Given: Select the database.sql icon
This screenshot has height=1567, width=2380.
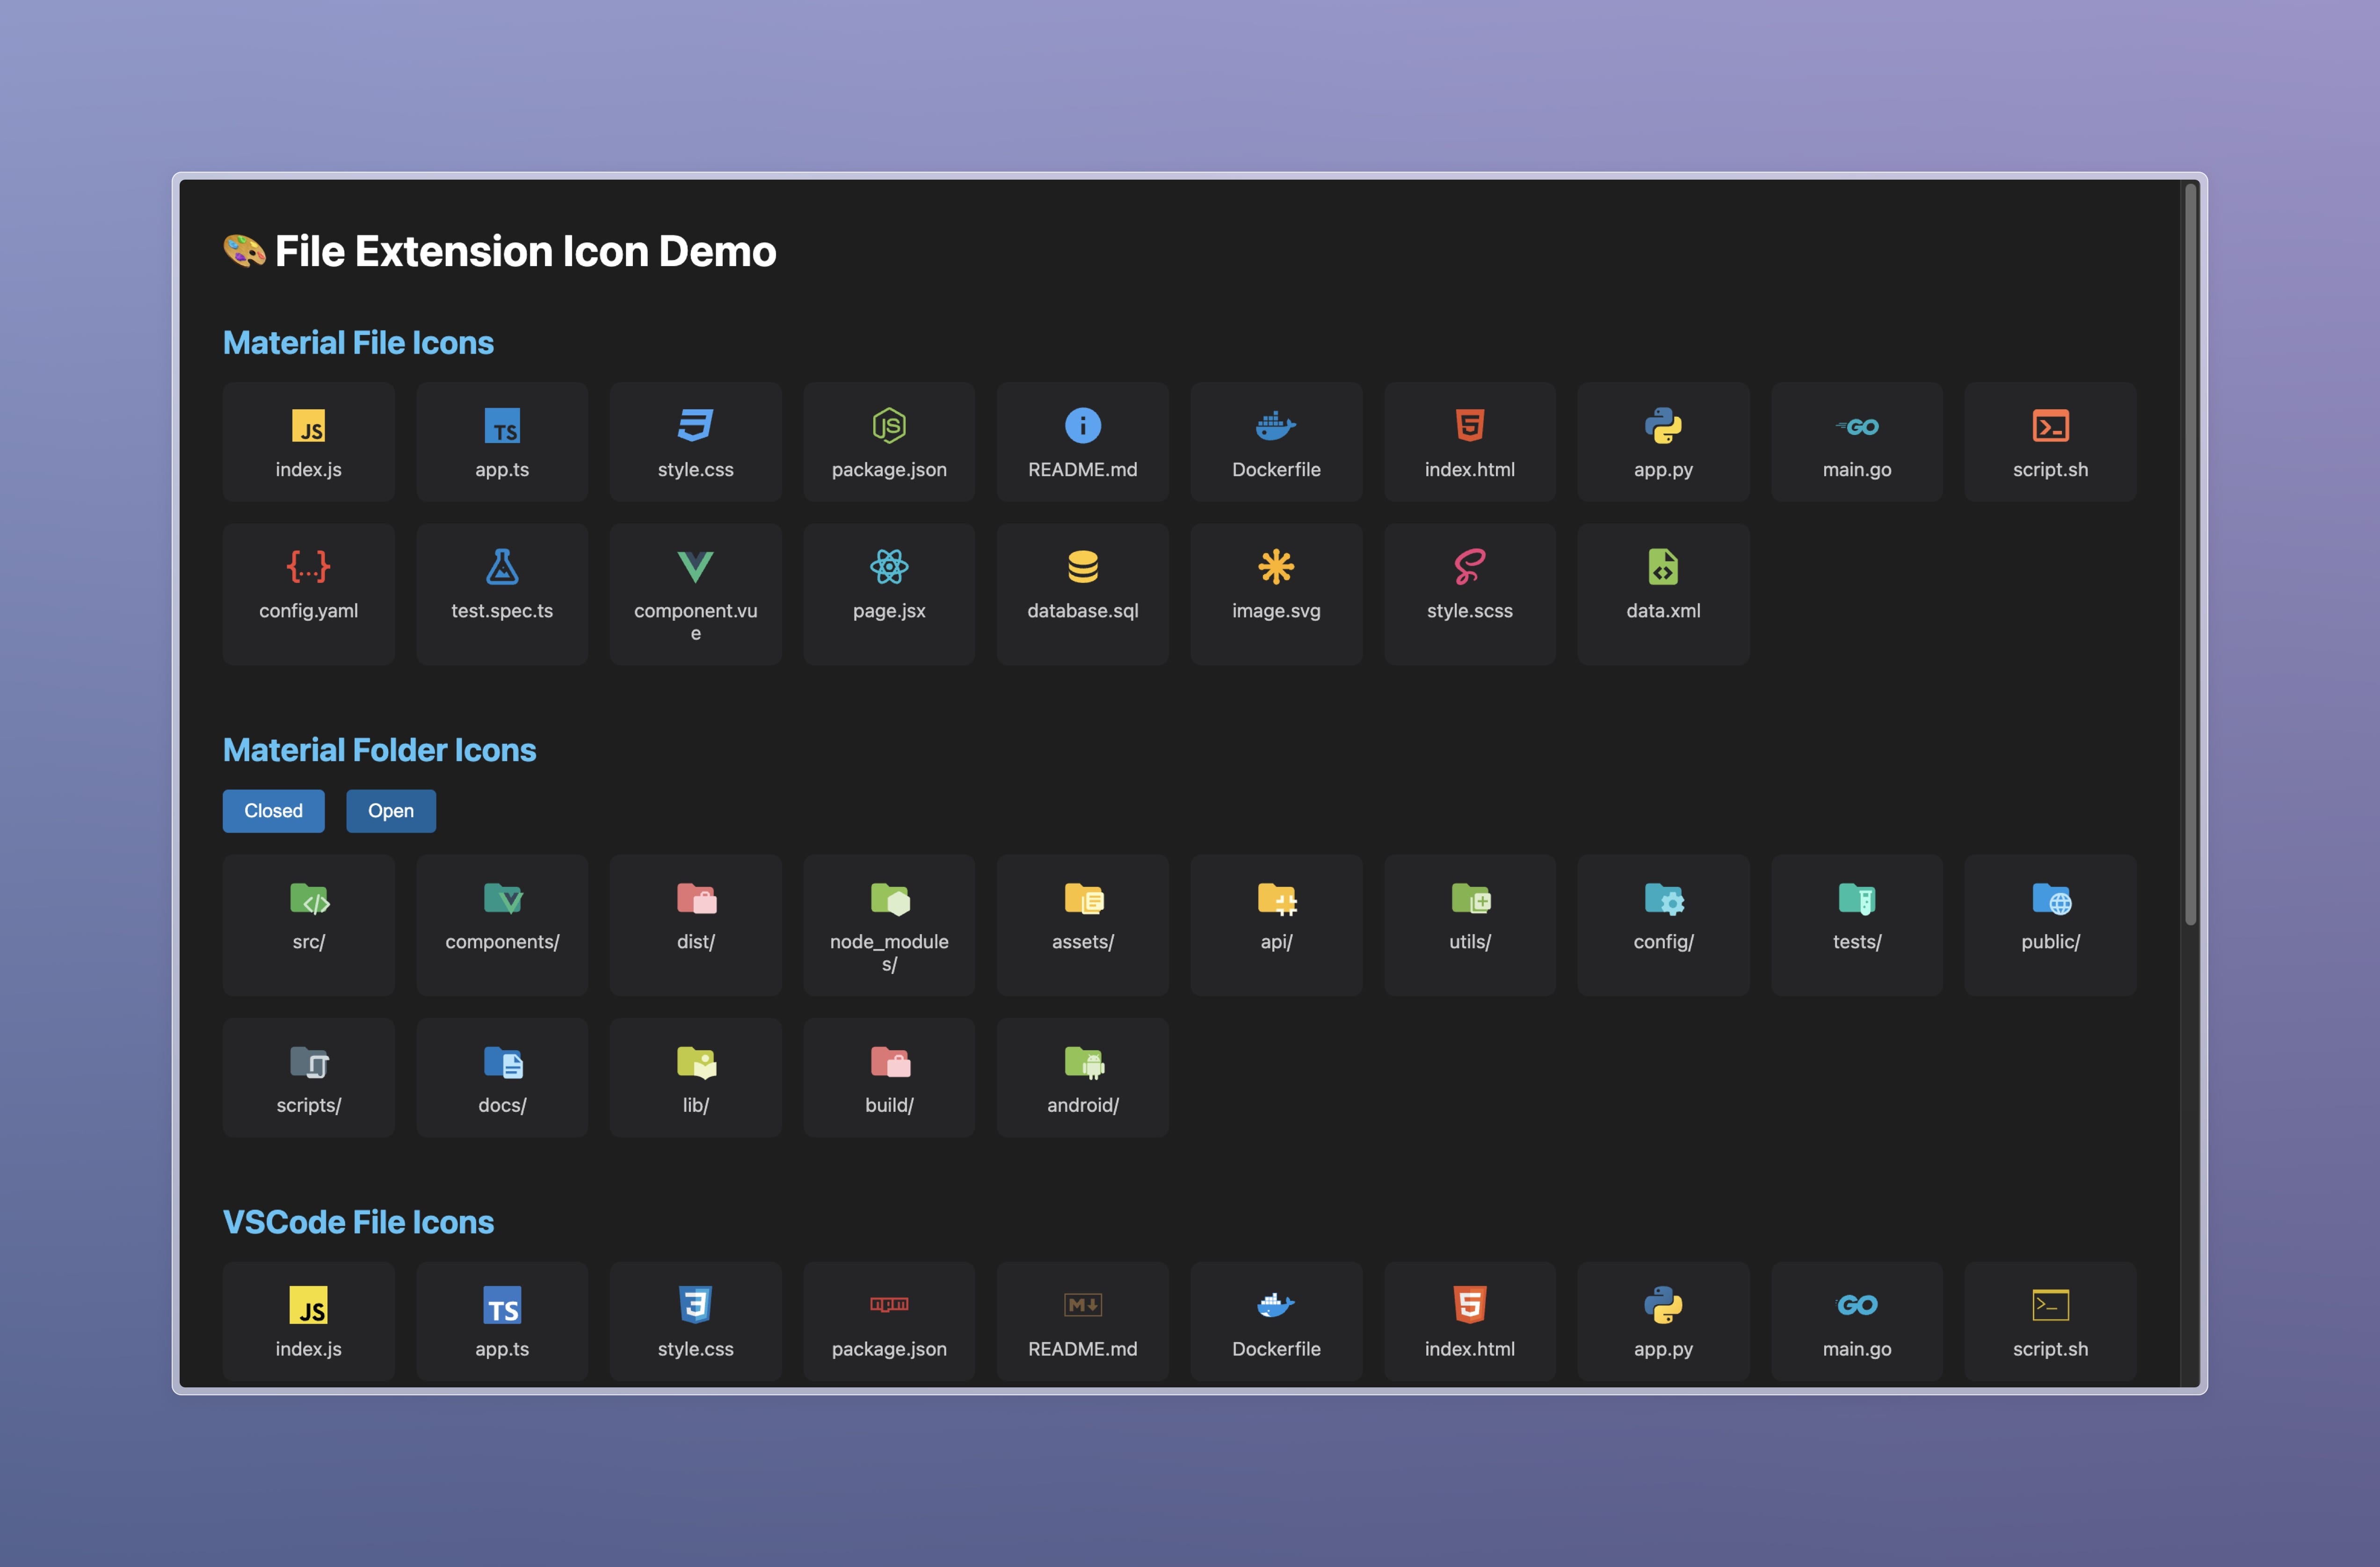Looking at the screenshot, I should coord(1082,567).
